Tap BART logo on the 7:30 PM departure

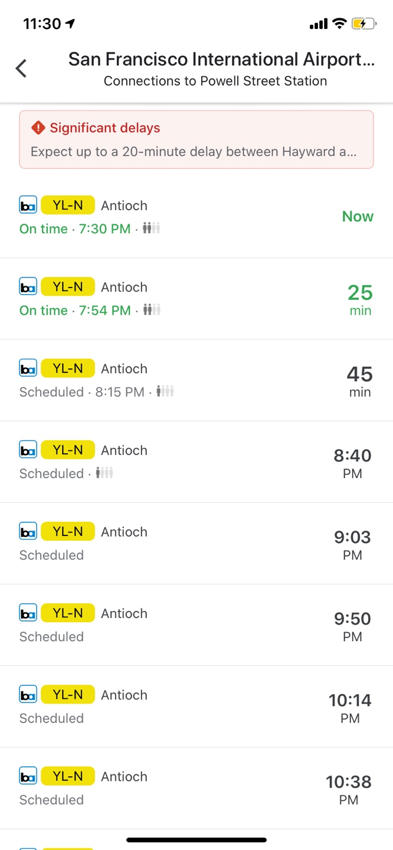pos(28,205)
